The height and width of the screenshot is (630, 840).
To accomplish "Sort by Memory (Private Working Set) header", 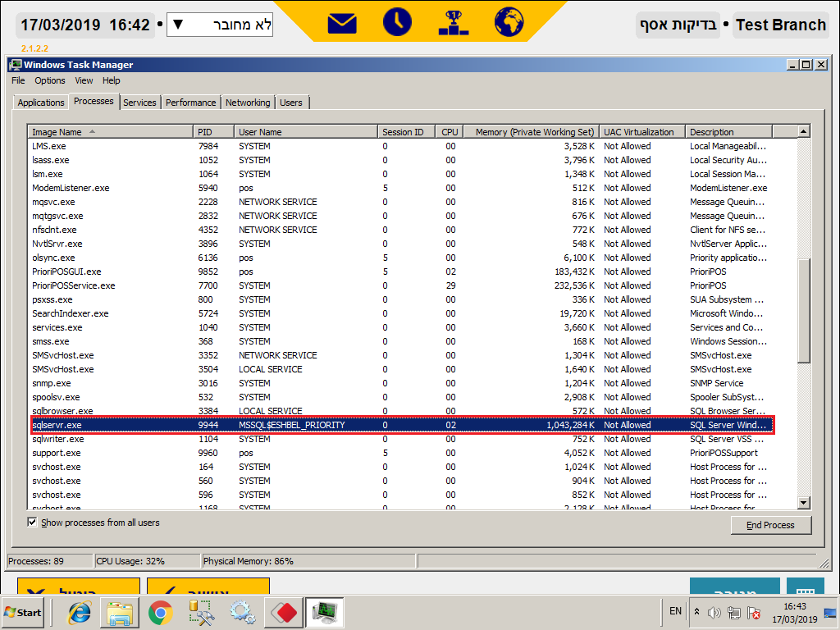I will pos(531,132).
